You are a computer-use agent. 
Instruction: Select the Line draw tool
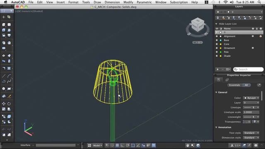[x=4, y=76]
